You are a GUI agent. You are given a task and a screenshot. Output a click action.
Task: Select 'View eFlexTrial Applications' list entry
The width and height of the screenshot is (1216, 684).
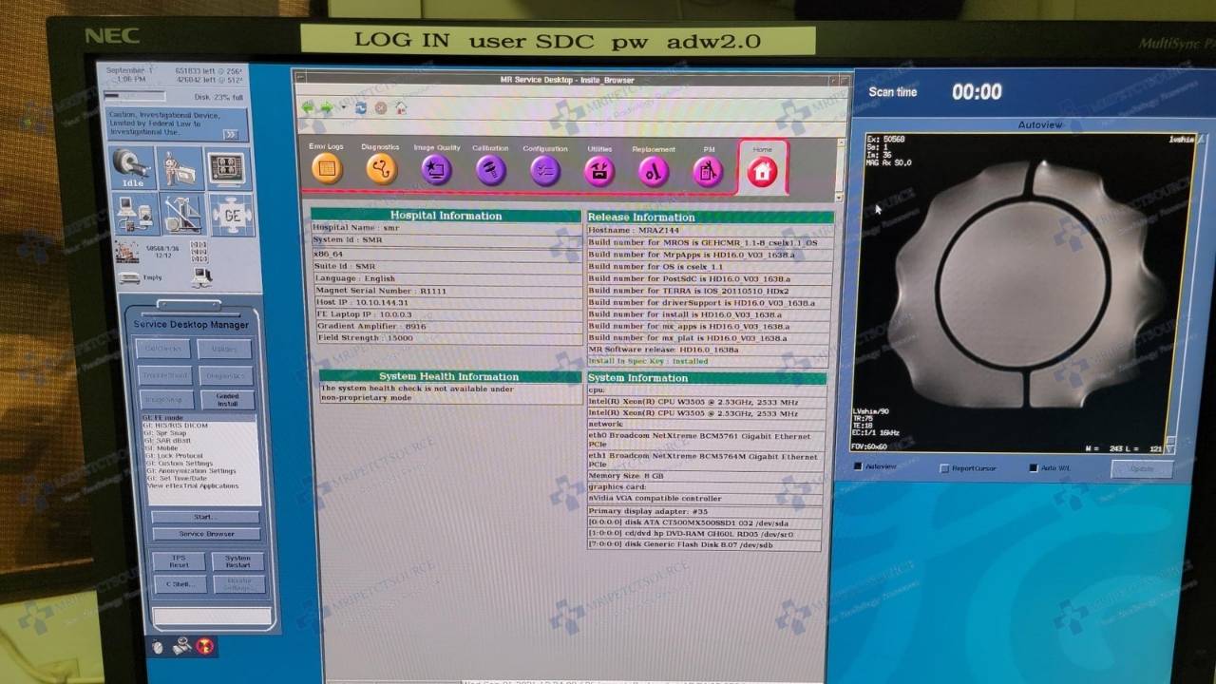(x=193, y=486)
